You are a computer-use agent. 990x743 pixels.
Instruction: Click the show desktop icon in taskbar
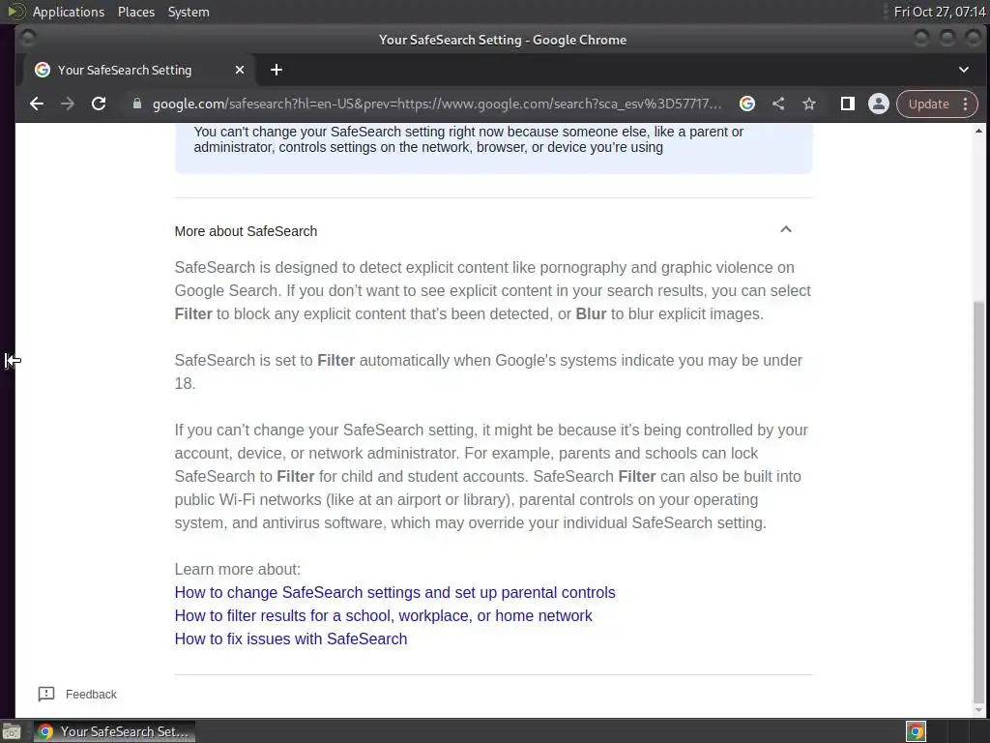[12, 732]
